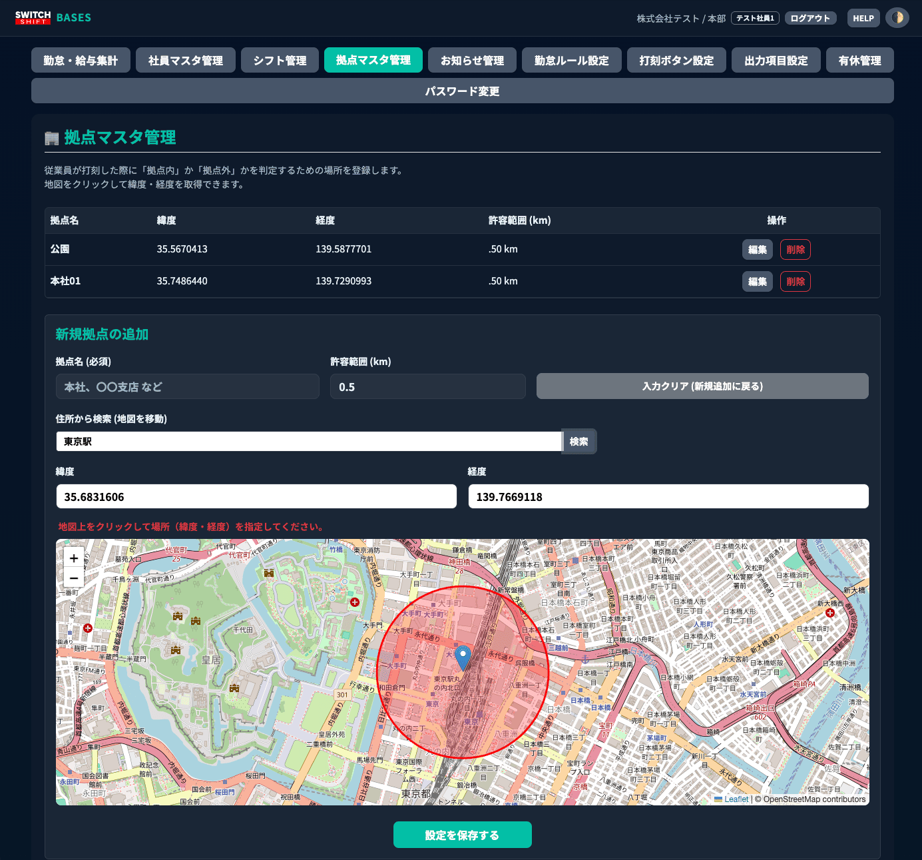The image size is (922, 860).
Task: Click the SWITCH SHIFT logo
Action: 33,17
